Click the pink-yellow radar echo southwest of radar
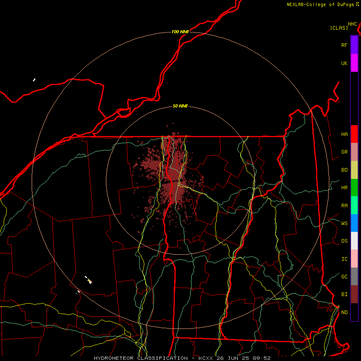The height and width of the screenshot is (361, 361). click(89, 281)
